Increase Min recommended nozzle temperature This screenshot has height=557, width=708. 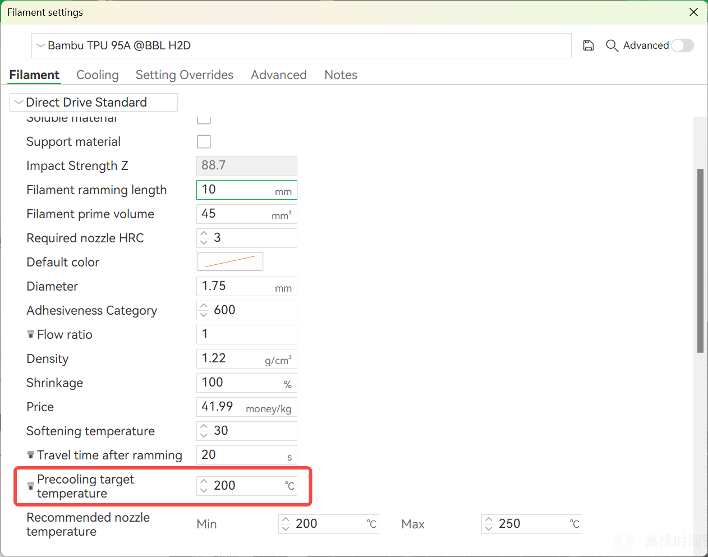(286, 519)
